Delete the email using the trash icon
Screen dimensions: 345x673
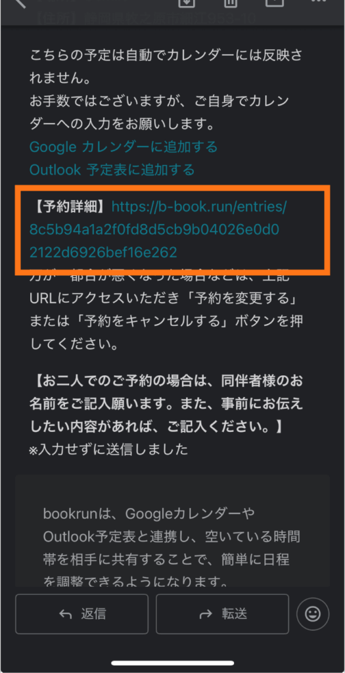click(231, 3)
